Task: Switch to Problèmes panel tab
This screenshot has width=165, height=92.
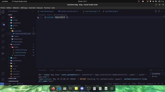Action: (x=42, y=70)
